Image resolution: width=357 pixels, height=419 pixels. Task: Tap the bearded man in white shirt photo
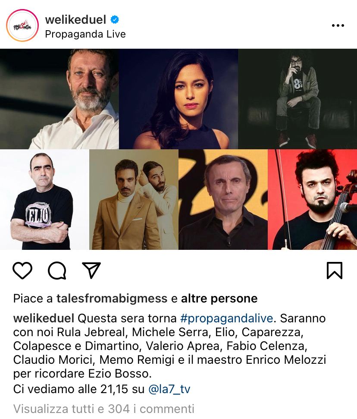click(x=59, y=99)
